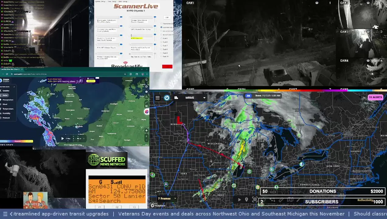
Task: Open Zoom Earth settings gear icon
Action: pyautogui.click(x=146, y=86)
